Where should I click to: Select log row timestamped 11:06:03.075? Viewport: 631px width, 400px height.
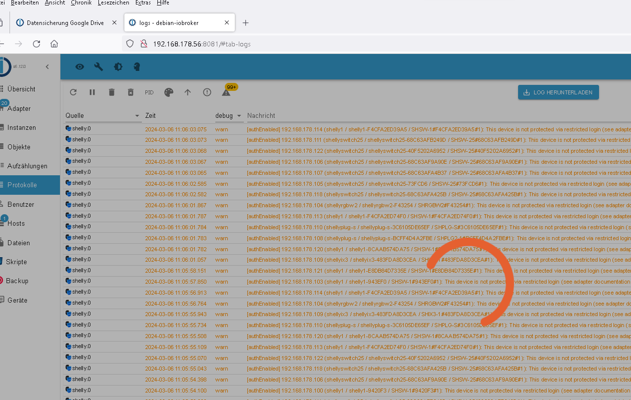(x=347, y=129)
